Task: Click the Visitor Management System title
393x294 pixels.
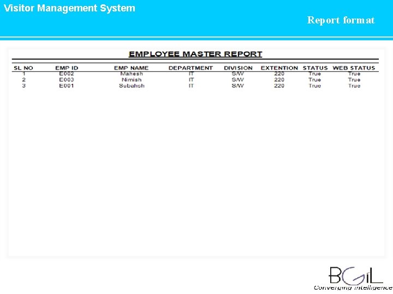Action: 69,8
